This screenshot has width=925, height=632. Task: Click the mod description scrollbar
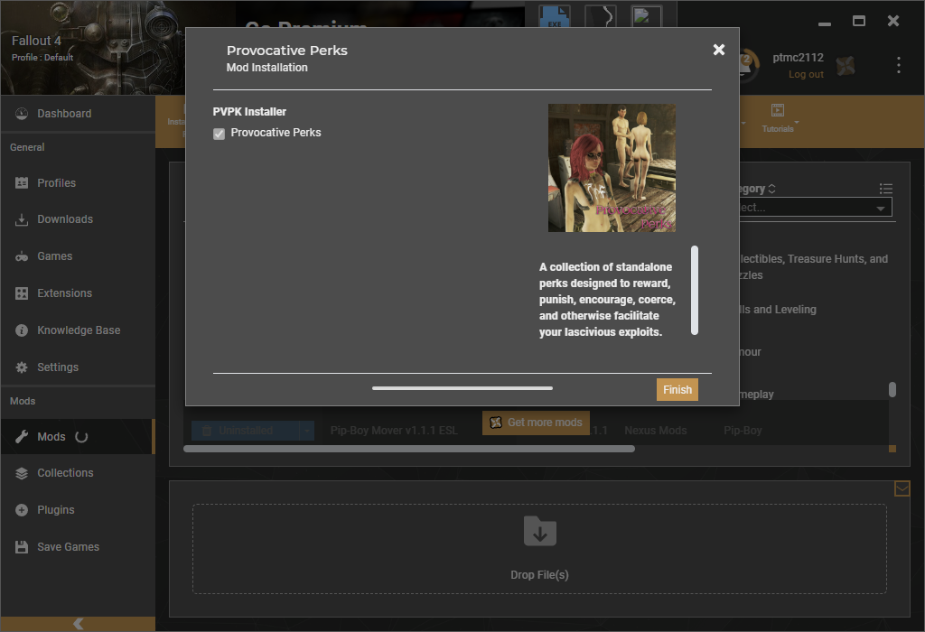point(695,291)
